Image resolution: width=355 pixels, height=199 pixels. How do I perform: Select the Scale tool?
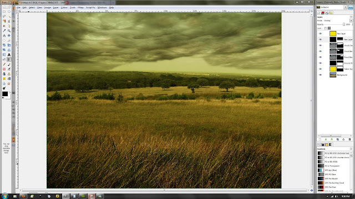click(x=9, y=45)
